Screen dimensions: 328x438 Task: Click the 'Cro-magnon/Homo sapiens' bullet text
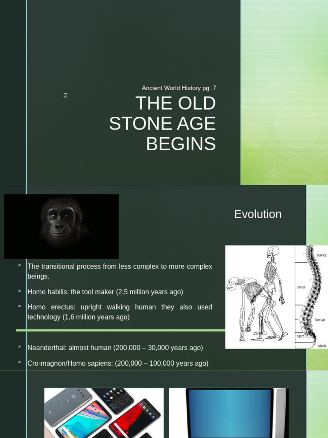[x=118, y=363]
